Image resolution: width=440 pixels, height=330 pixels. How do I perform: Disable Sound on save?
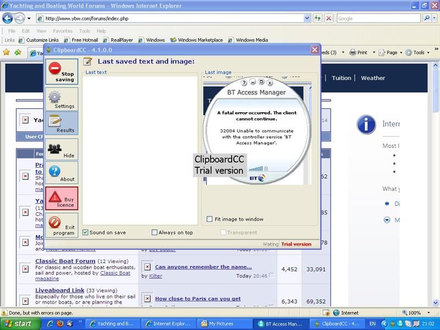coord(85,232)
